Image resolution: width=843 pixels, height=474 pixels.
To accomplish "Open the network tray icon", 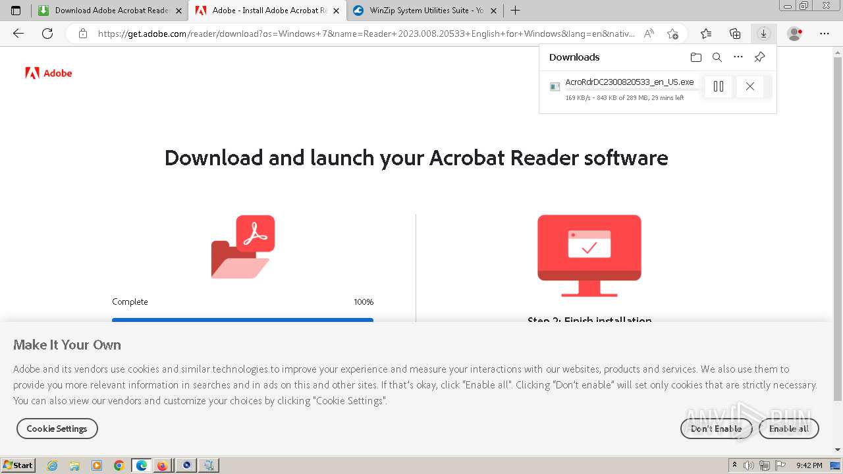I will (x=764, y=465).
